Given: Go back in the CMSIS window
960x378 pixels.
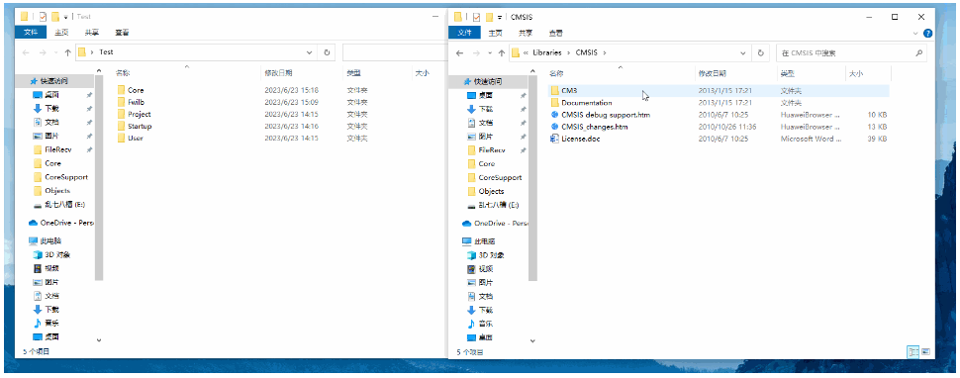Looking at the screenshot, I should (x=460, y=53).
